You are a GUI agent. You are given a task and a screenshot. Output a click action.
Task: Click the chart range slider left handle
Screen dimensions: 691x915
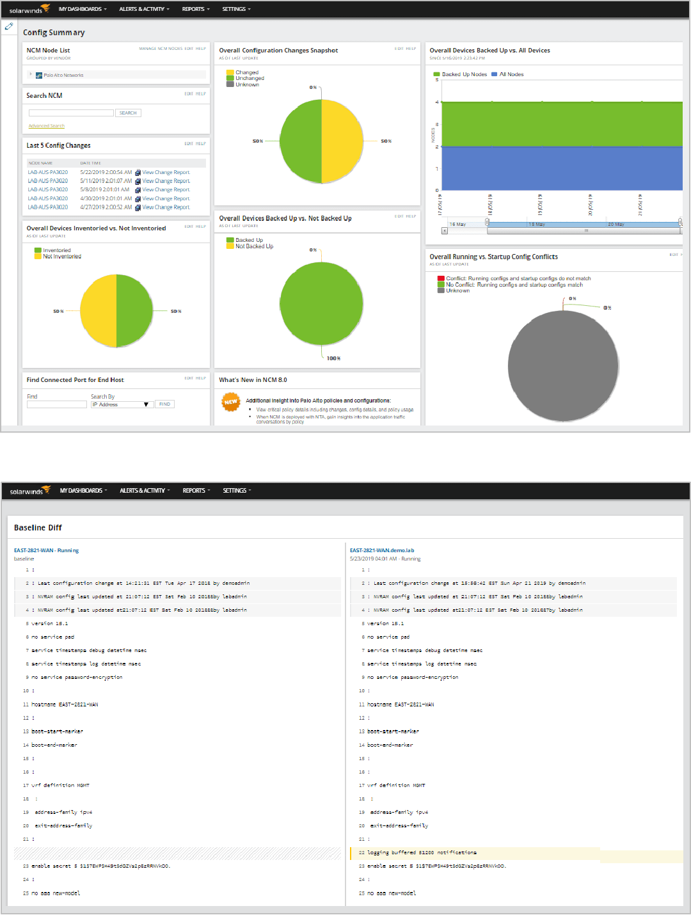tap(487, 223)
